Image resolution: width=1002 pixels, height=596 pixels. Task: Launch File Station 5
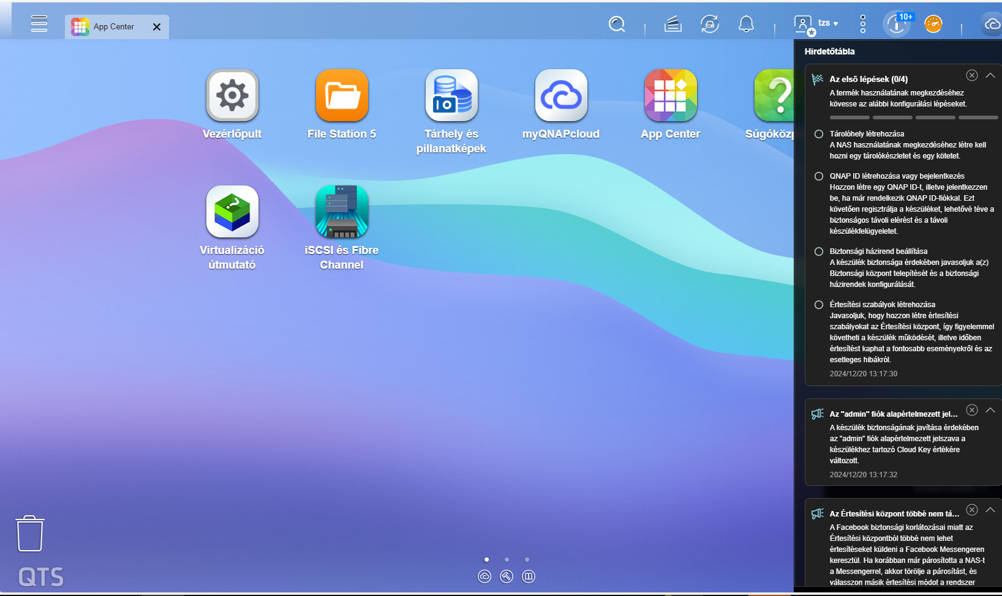pos(342,95)
